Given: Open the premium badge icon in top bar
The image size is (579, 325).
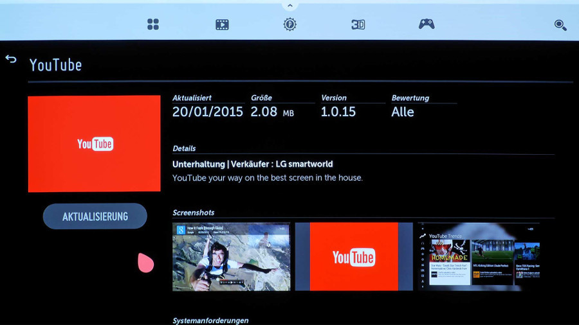Looking at the screenshot, I should pos(290,24).
